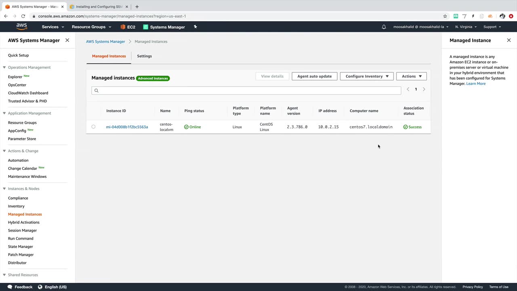
Task: Click the managed instances search field
Action: pos(246,91)
